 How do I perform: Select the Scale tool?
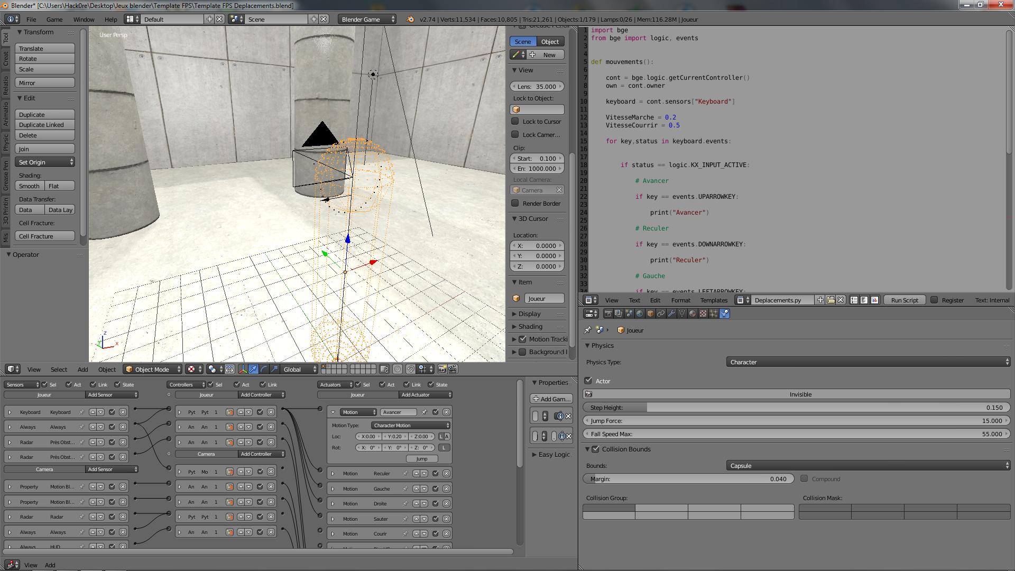[43, 68]
